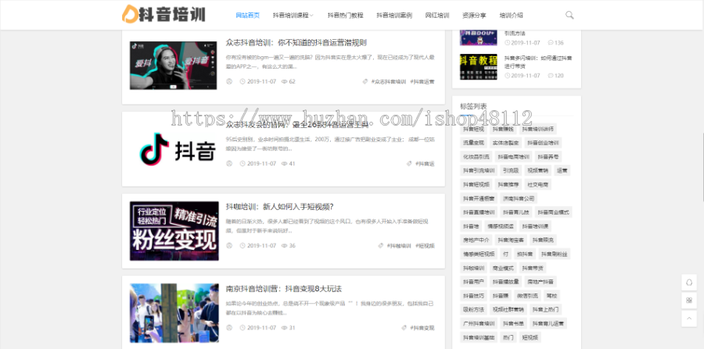
Task: Open the 抖音教程 sidebar thumbnail
Action: 479,66
